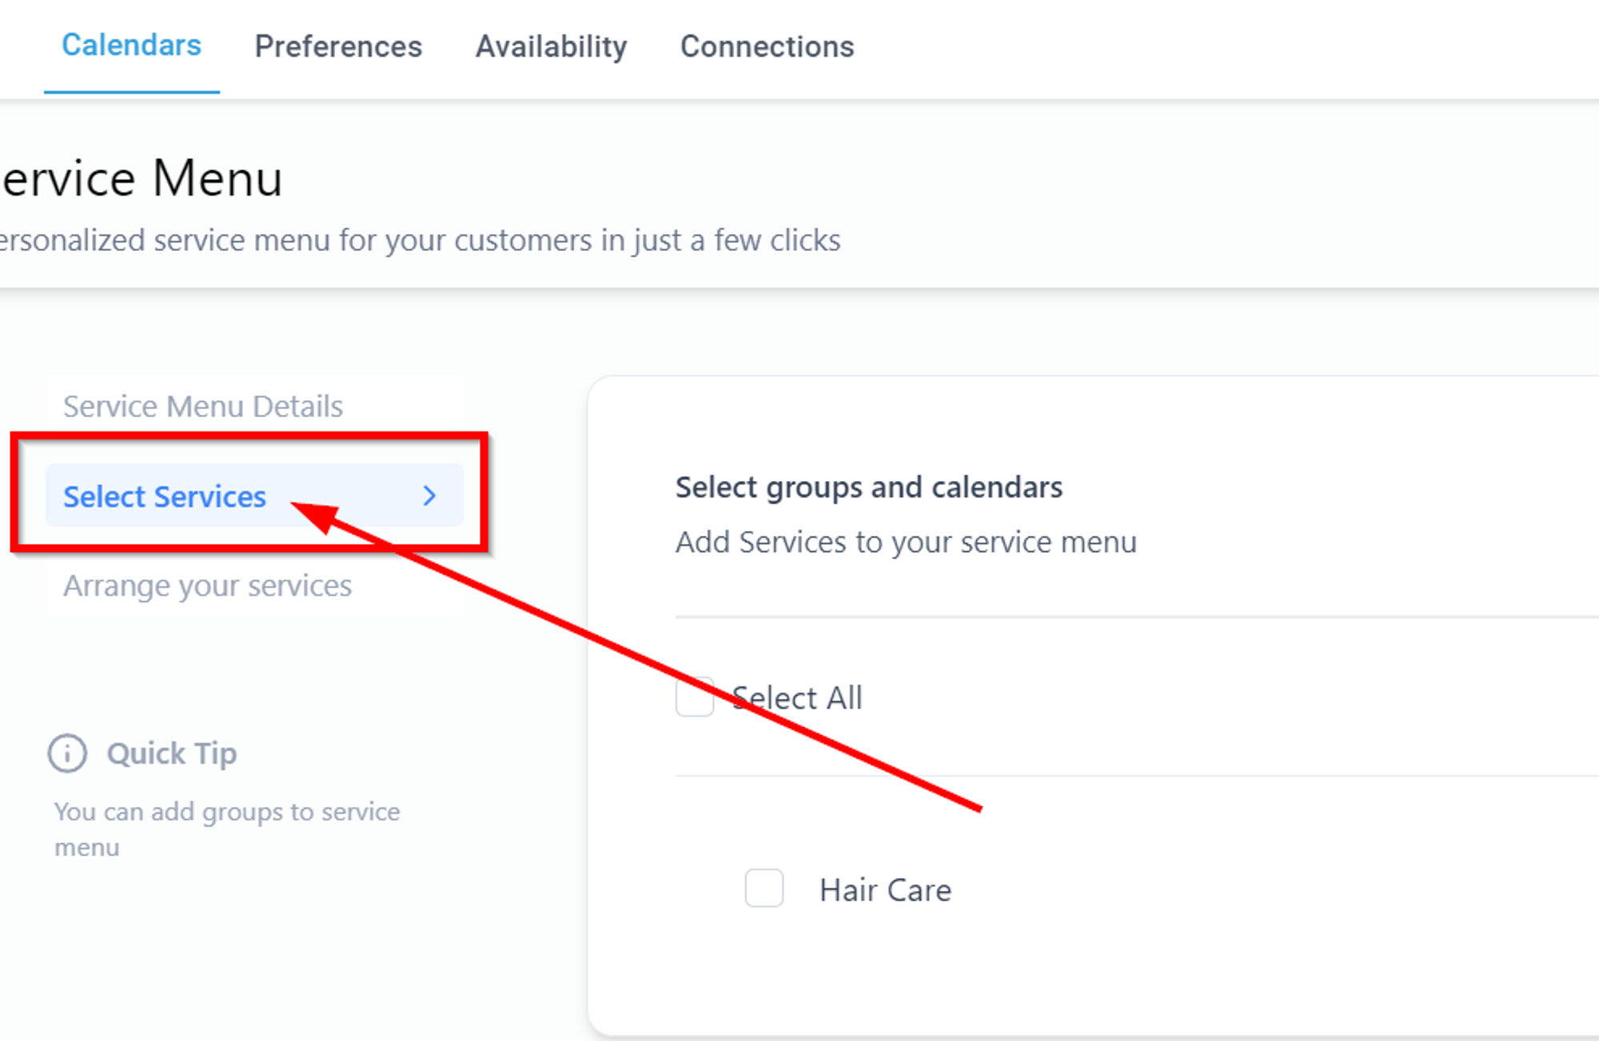
Task: Select the Service Menu Details step
Action: click(x=203, y=407)
